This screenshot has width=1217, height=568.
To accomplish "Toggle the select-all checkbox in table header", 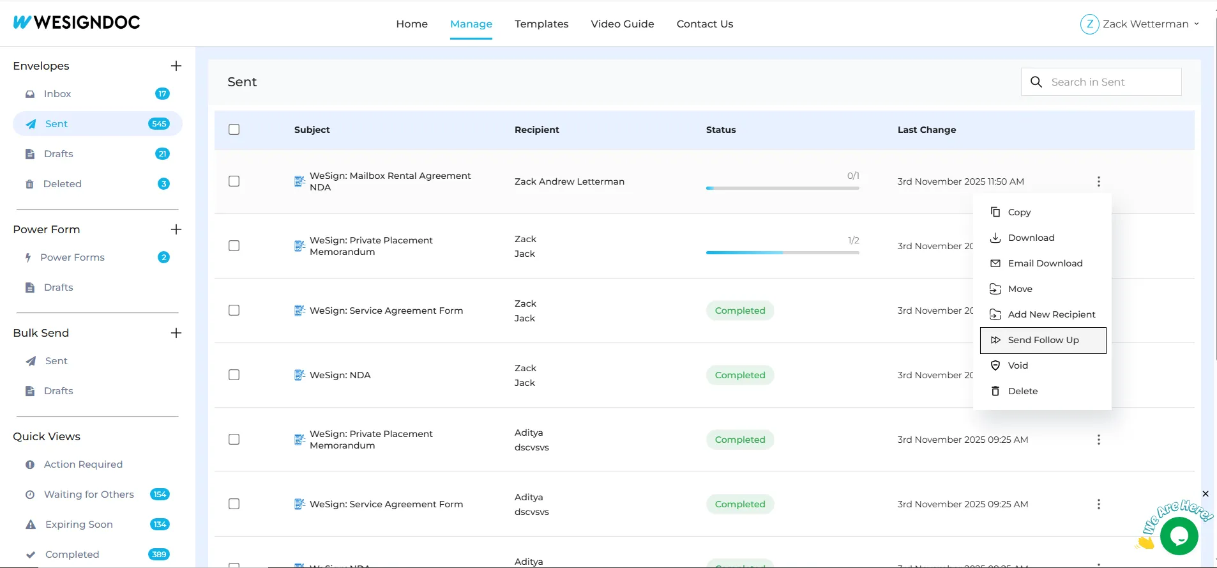I will coord(234,130).
